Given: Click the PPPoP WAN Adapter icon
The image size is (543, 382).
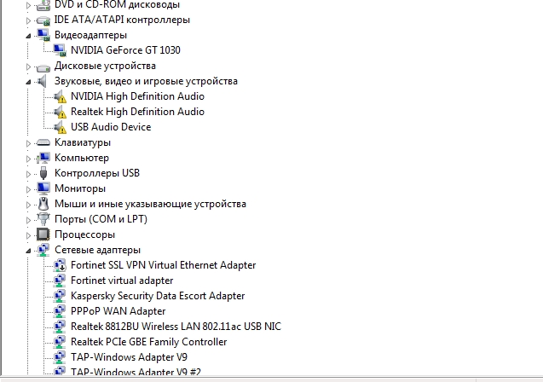Looking at the screenshot, I should tap(60, 311).
